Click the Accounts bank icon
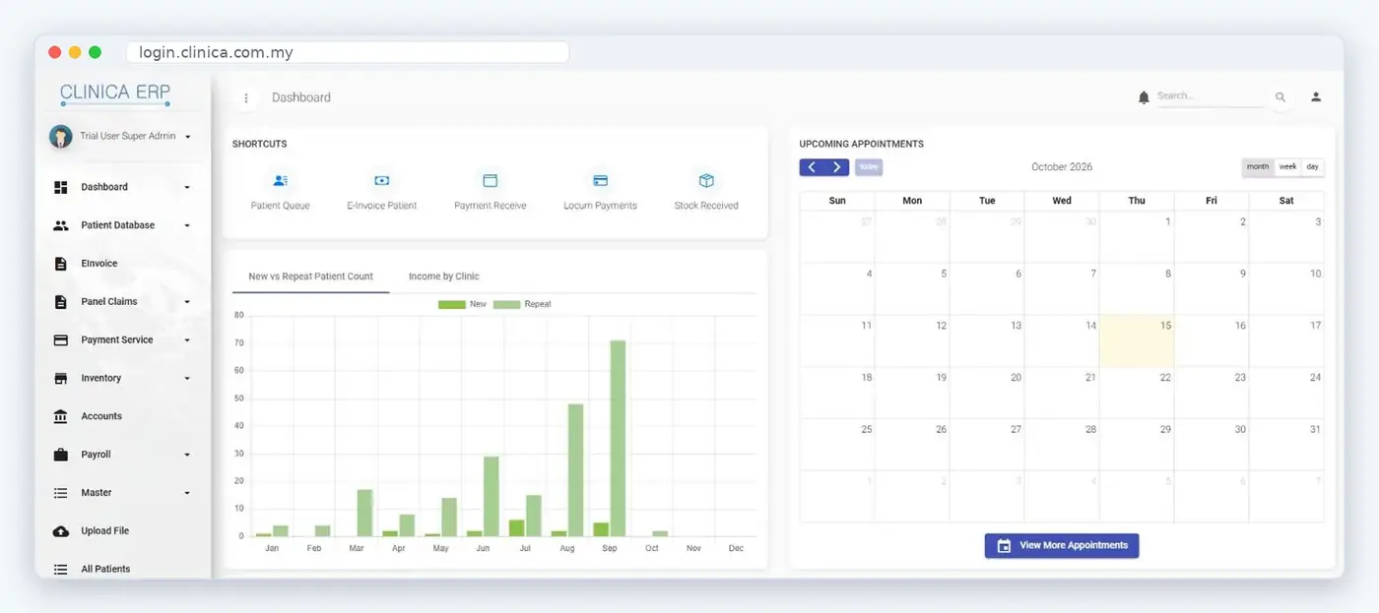 click(61, 416)
